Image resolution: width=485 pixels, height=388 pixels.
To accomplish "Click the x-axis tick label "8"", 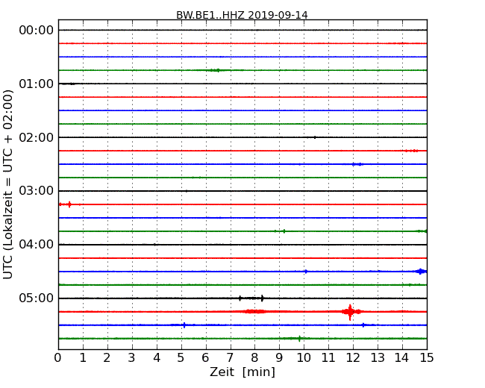I will [254, 358].
